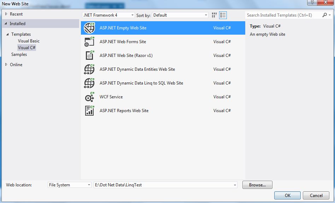Click Visual C# label in Reports Web Site row

222,111
